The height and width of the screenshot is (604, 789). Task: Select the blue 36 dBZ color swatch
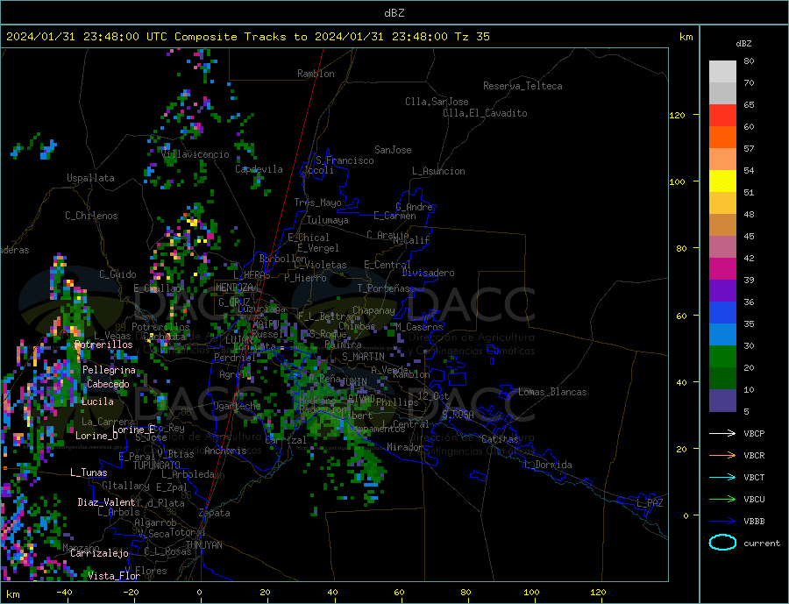point(722,313)
